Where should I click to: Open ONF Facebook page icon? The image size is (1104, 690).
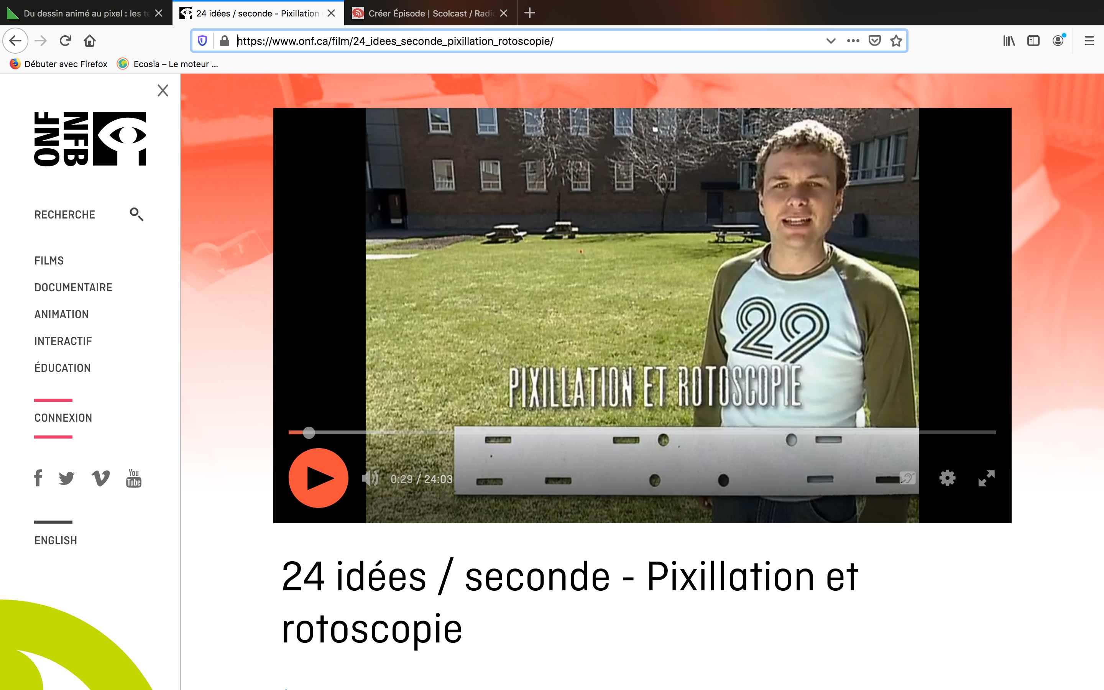click(x=38, y=478)
